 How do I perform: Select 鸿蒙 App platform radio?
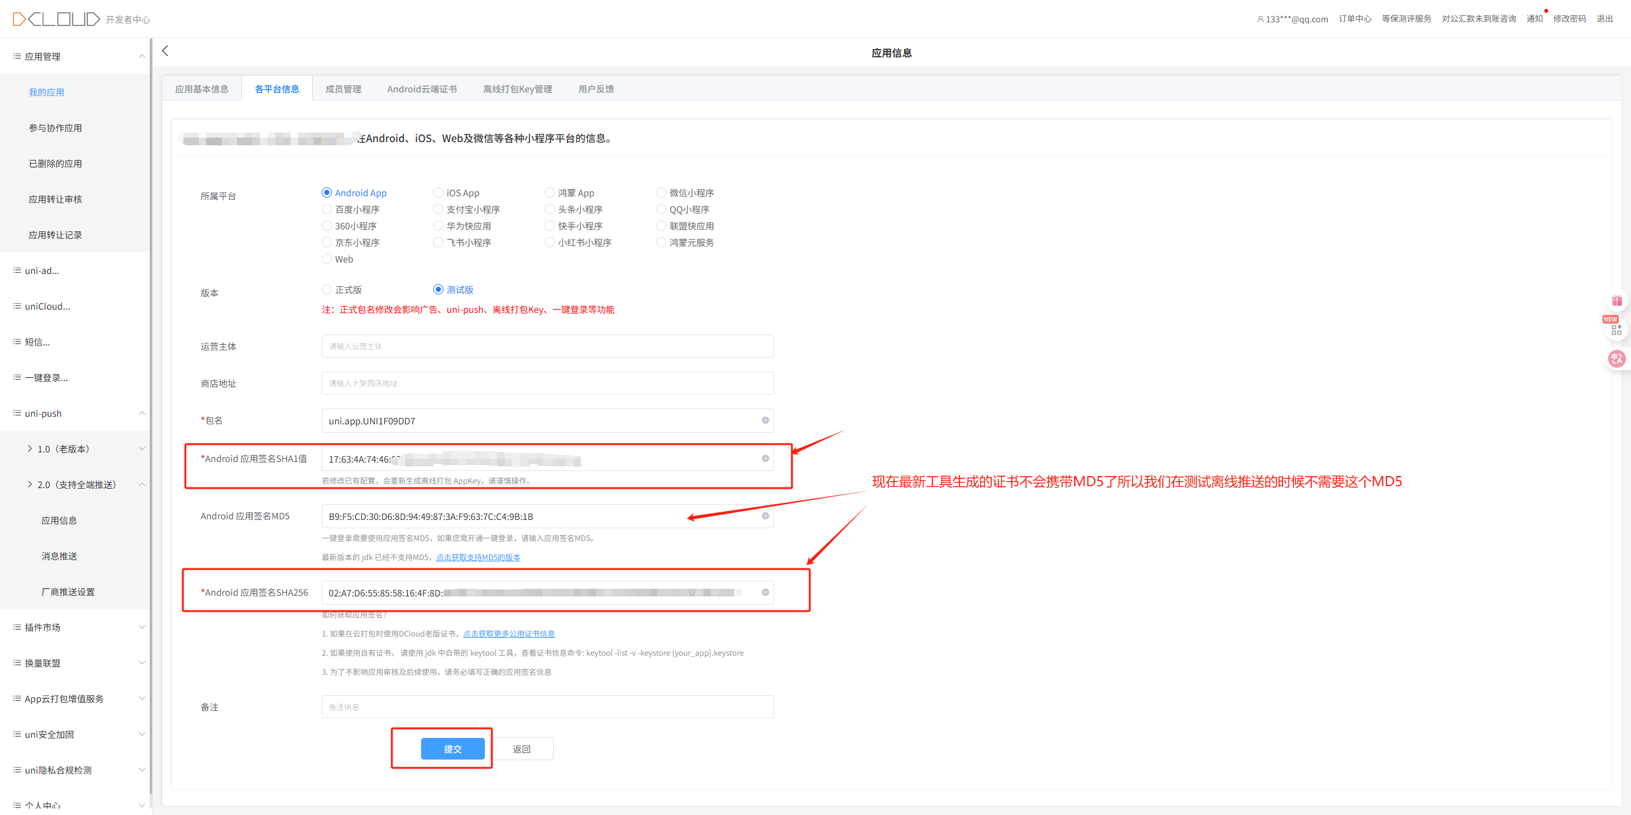[550, 192]
